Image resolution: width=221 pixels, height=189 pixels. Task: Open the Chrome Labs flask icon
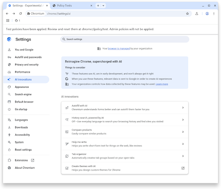pyautogui.click(x=197, y=14)
